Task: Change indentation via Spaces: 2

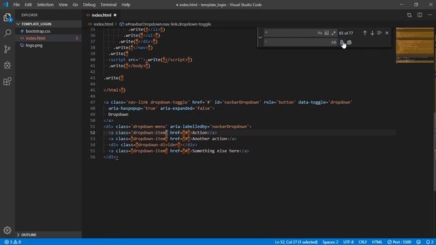Action: pos(330,242)
